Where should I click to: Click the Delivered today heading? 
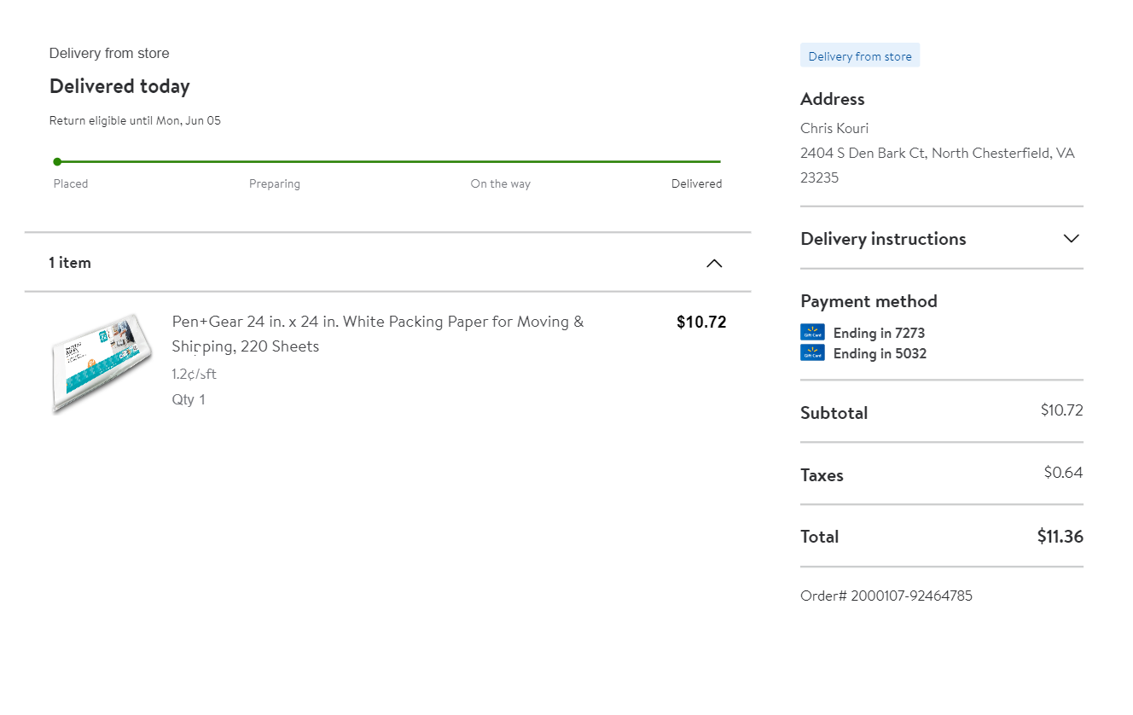[119, 86]
